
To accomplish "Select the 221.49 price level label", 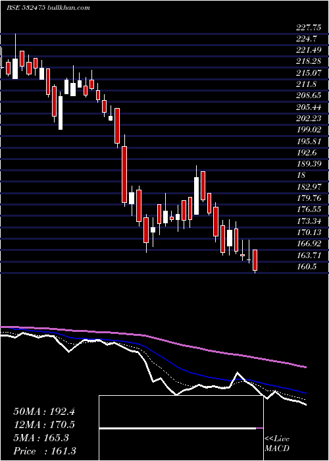I will click(309, 50).
